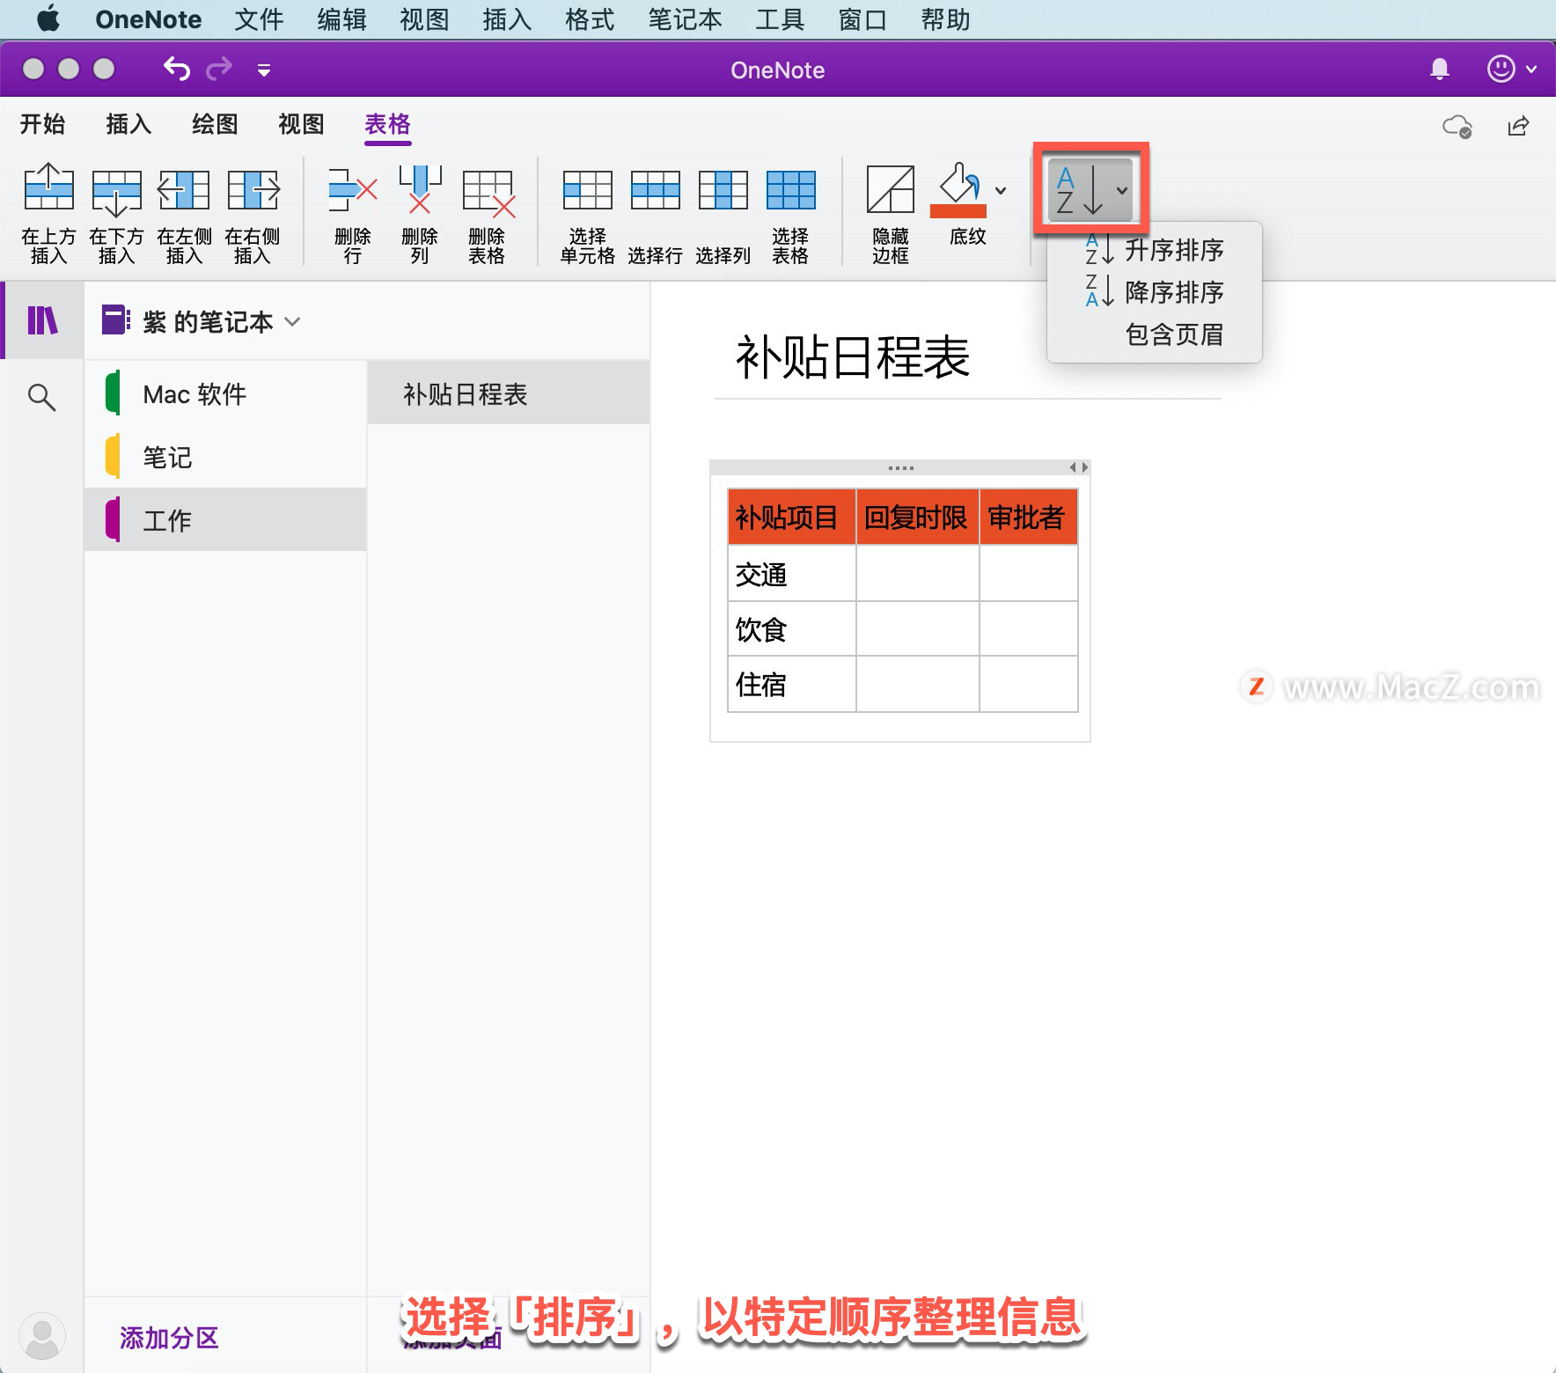Screen dimensions: 1556x1373
Task: Choose ascending sort 升序排序
Action: [x=1155, y=250]
